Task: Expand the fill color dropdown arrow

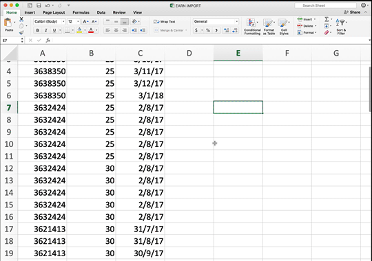Action: [85, 30]
